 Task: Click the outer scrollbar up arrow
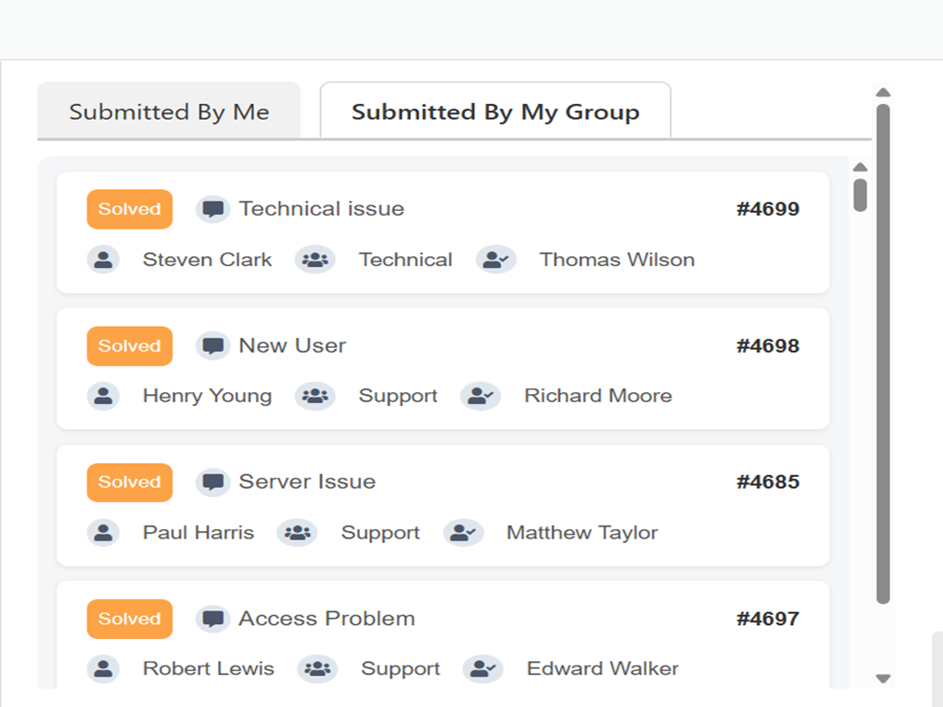[x=883, y=92]
